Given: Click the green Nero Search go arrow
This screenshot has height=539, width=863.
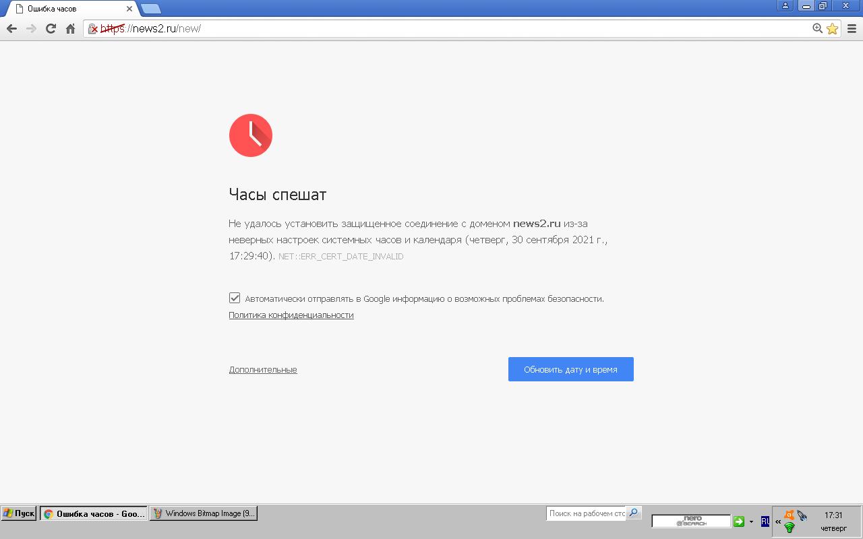Looking at the screenshot, I should coord(739,521).
